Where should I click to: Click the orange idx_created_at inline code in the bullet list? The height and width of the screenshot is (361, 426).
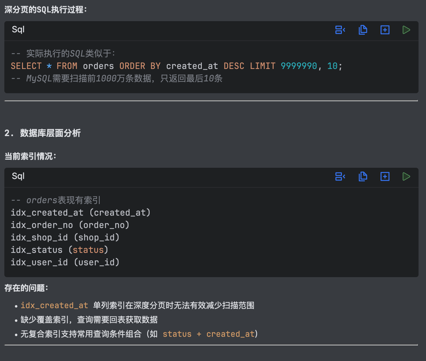(54, 305)
